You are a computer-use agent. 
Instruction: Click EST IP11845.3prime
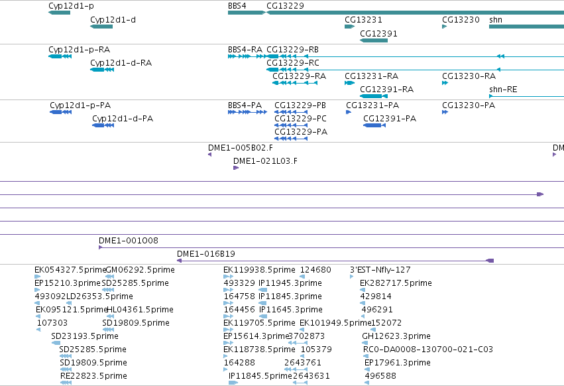[290, 296]
